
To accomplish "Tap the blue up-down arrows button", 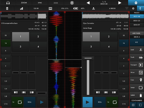I will (136, 3).
